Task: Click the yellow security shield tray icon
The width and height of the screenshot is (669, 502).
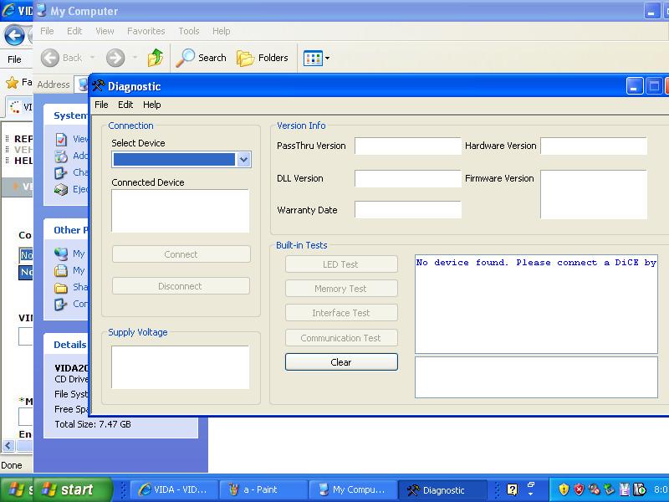Action: (x=564, y=489)
